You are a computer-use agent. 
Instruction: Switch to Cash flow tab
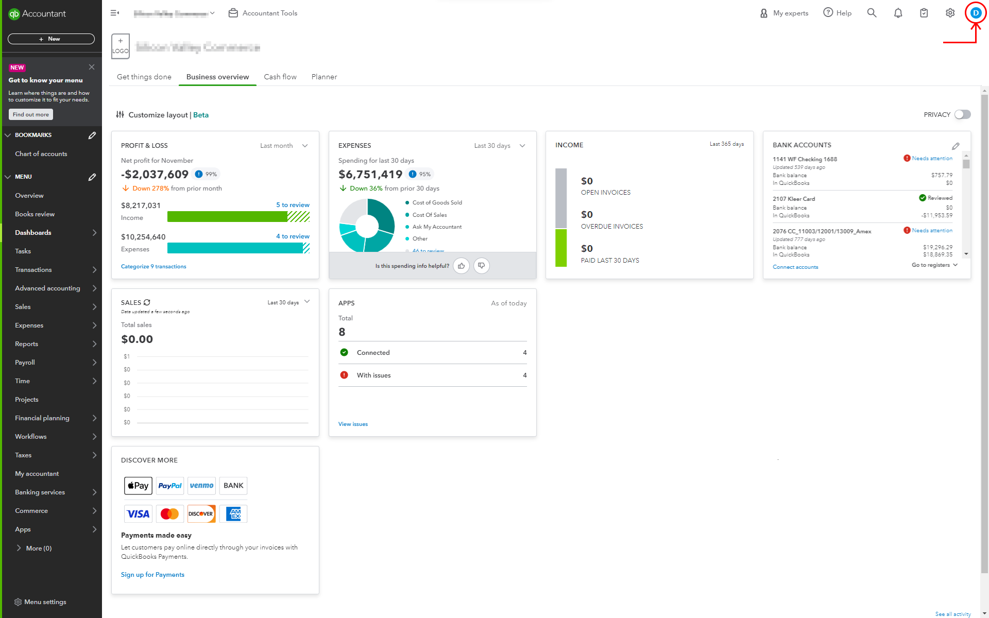click(280, 77)
